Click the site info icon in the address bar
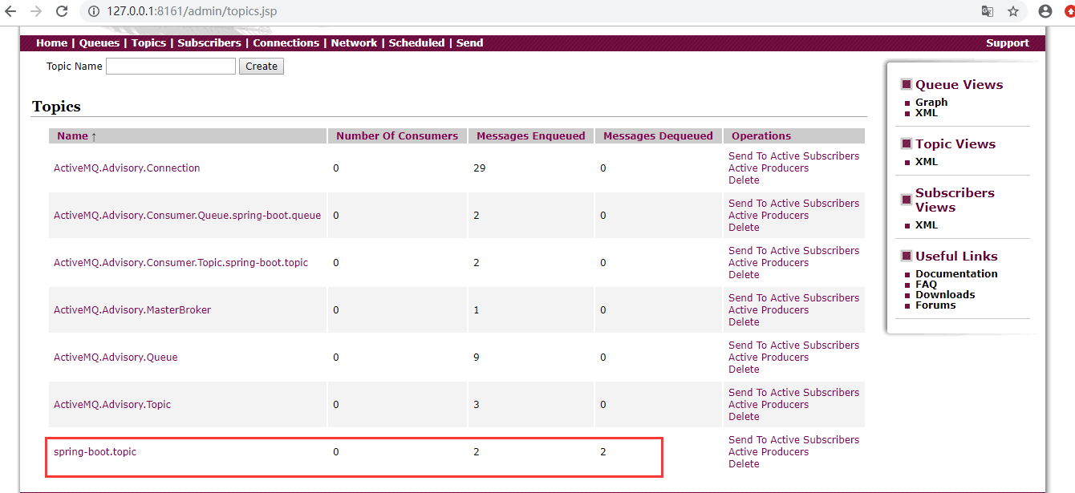1075x493 pixels. coord(93,11)
